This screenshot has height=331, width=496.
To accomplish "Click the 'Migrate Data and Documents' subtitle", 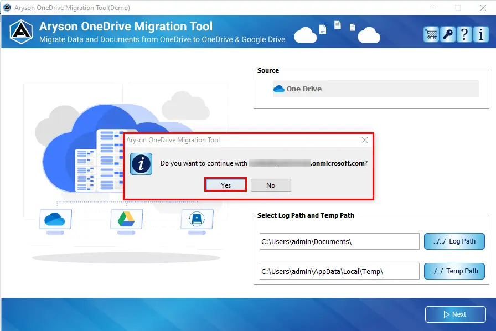I will click(x=162, y=39).
